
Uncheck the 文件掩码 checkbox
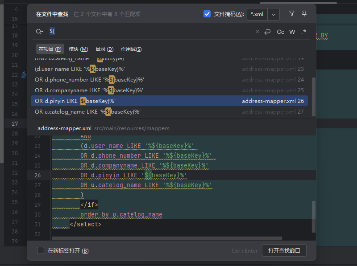coord(207,14)
